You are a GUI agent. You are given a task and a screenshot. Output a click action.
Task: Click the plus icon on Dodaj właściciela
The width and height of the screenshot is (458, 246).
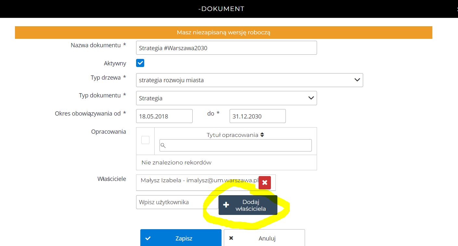coord(226,205)
